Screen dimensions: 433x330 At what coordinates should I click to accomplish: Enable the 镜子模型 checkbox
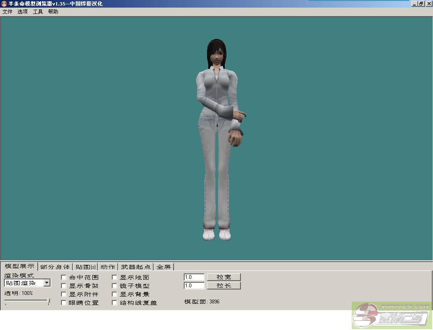[115, 286]
